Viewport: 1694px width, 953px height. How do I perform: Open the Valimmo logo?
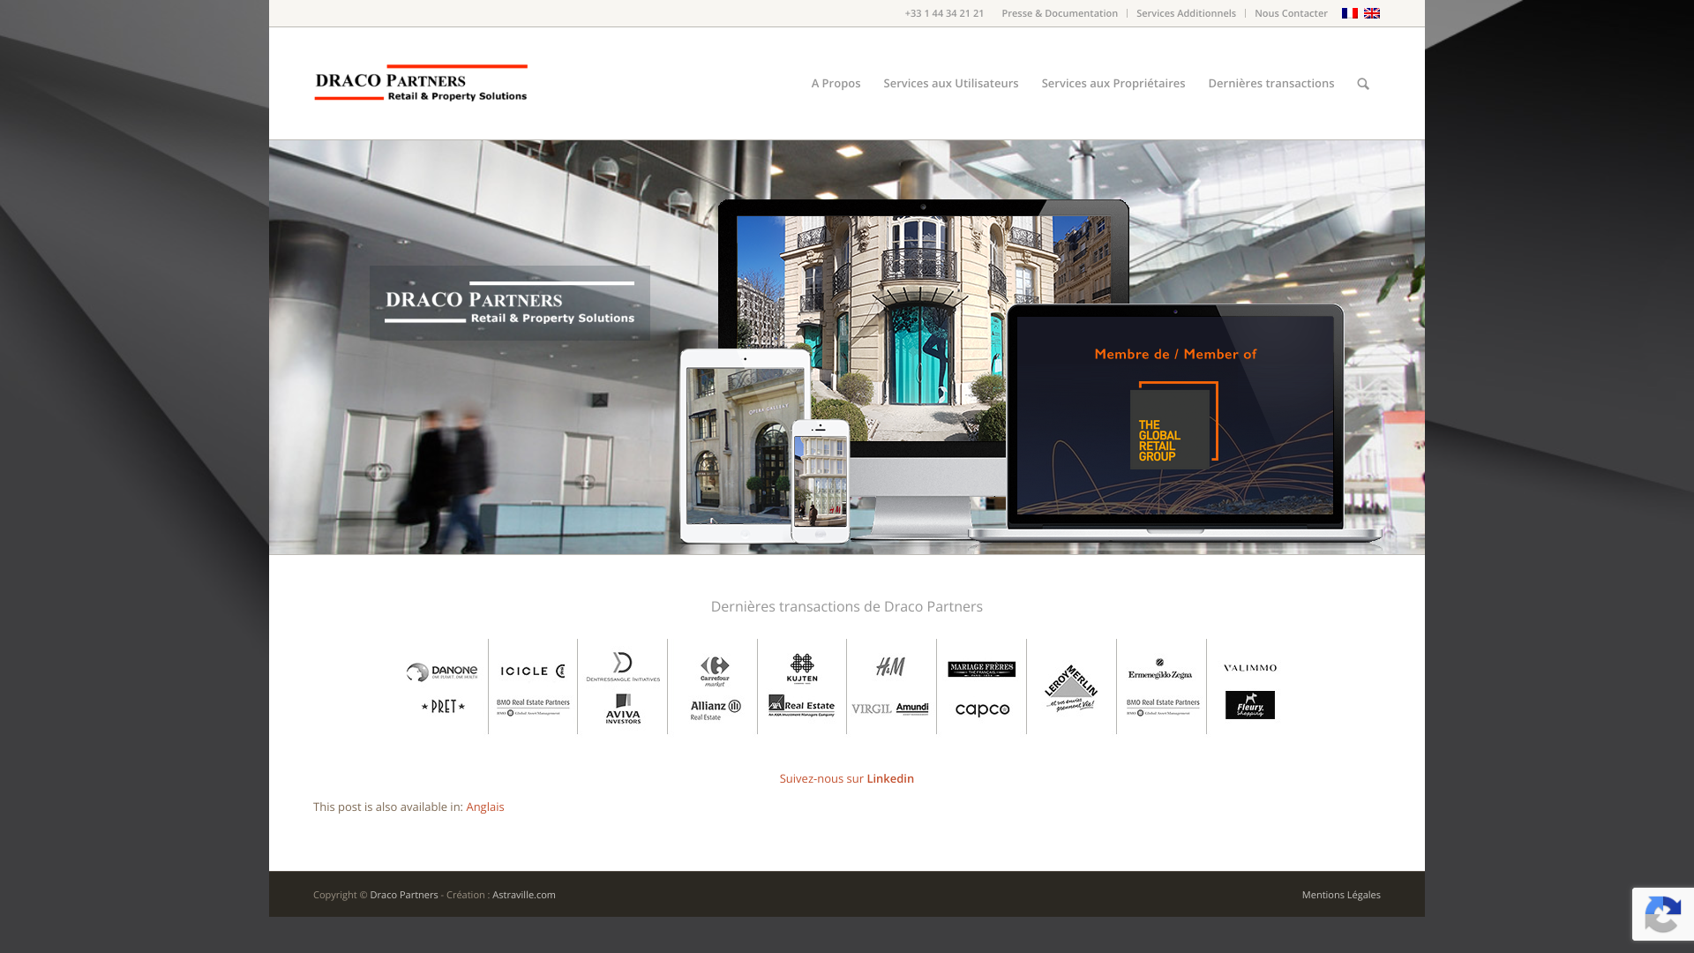1250,668
